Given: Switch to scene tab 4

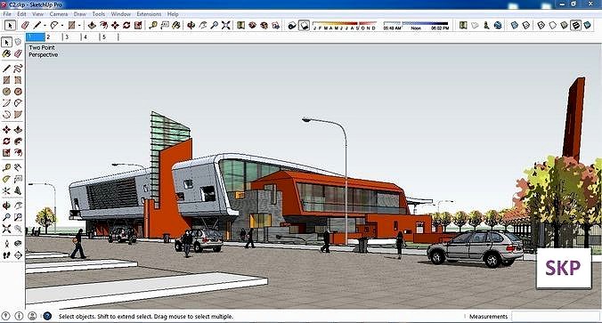Looking at the screenshot, I should pos(91,37).
